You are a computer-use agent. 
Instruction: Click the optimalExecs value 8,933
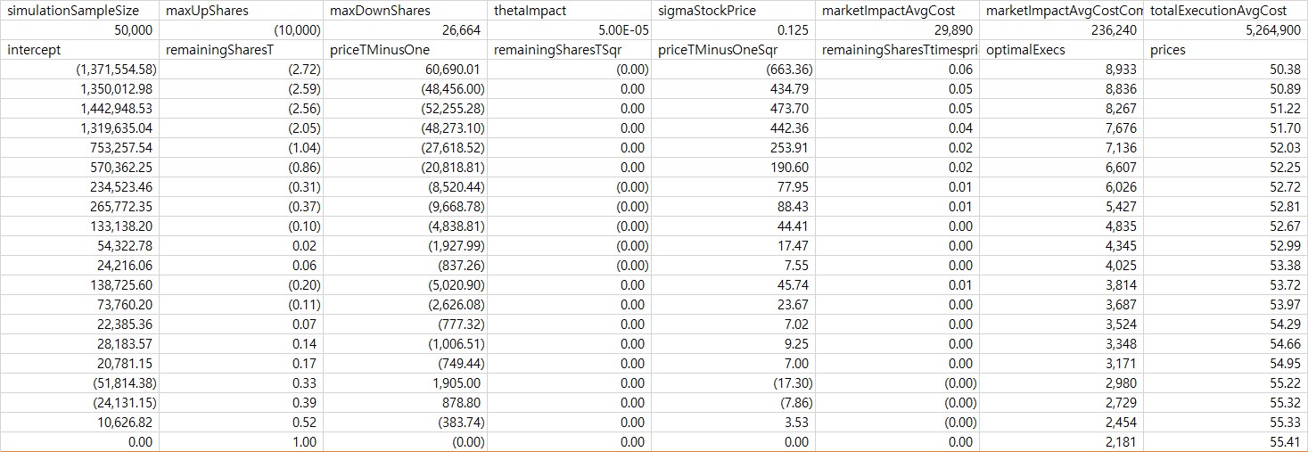tap(1062, 70)
